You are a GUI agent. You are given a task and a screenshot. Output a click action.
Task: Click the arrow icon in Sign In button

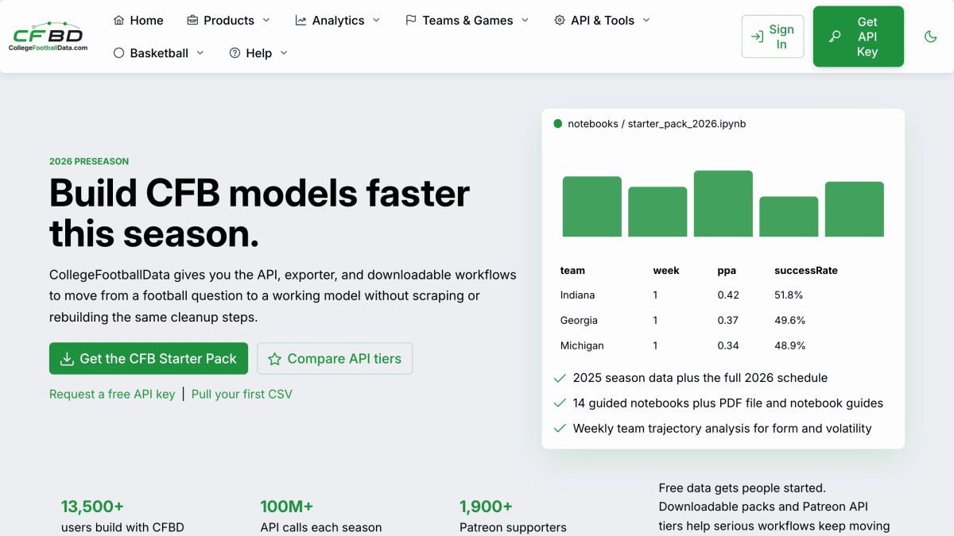[757, 37]
